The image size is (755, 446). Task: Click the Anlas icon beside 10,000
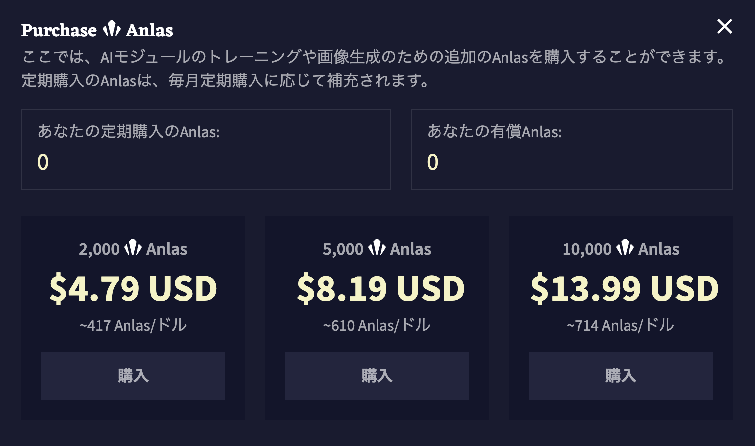click(x=625, y=247)
